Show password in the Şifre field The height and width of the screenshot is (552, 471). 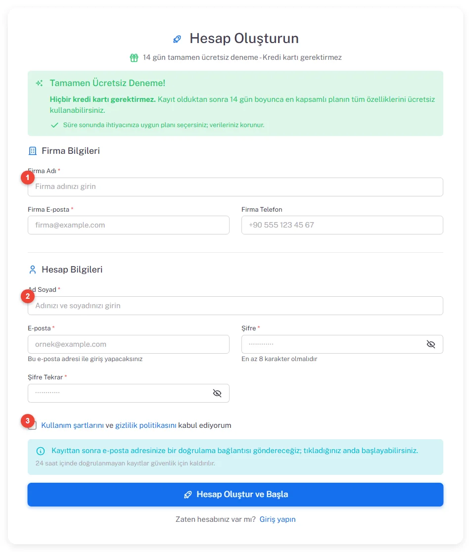(x=431, y=344)
